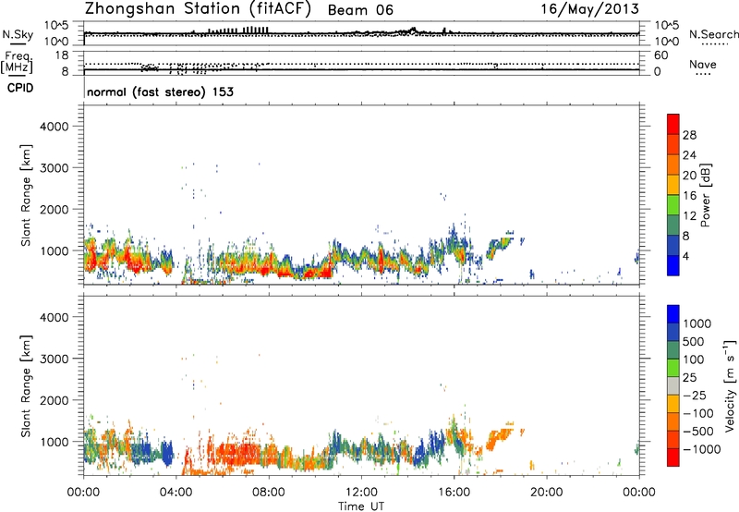Click the '1000' range tick on velocity panel
This screenshot has height=512, width=739.
[x=55, y=442]
